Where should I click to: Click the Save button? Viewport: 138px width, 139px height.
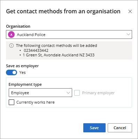tap(94, 128)
